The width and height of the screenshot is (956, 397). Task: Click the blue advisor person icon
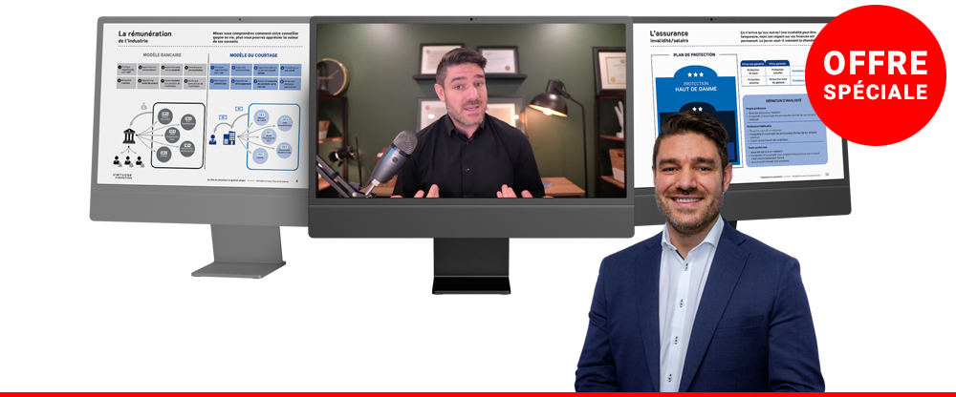point(211,140)
